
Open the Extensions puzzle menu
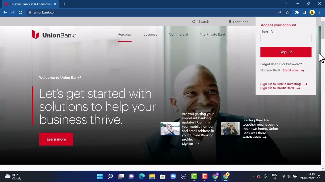pyautogui.click(x=297, y=12)
